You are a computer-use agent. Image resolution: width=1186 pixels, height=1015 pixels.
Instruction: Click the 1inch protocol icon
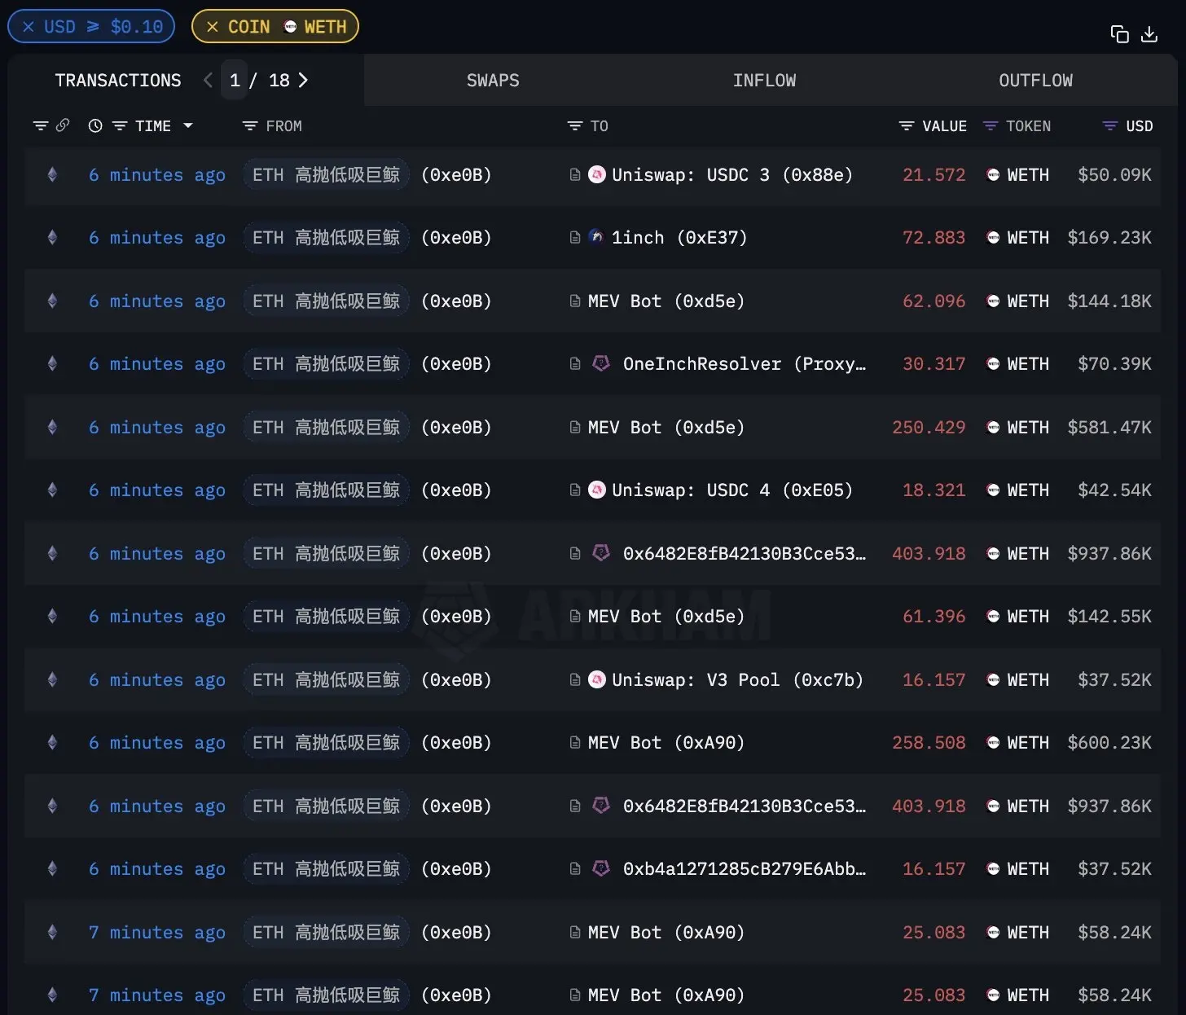pyautogui.click(x=596, y=237)
